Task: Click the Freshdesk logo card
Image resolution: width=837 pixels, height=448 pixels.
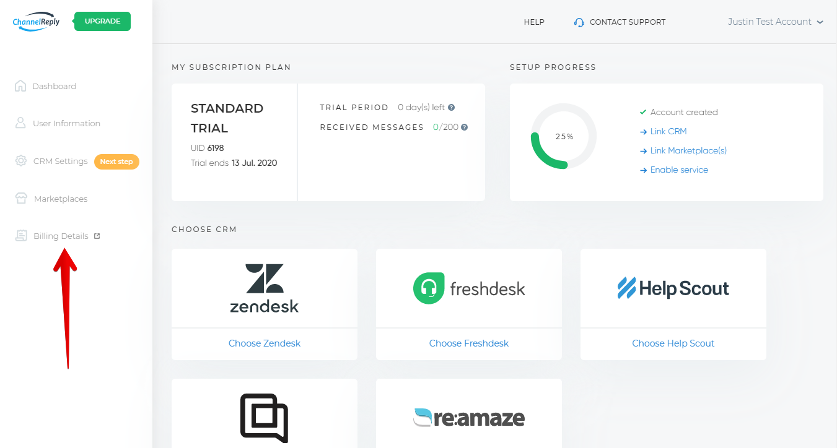Action: [x=469, y=288]
